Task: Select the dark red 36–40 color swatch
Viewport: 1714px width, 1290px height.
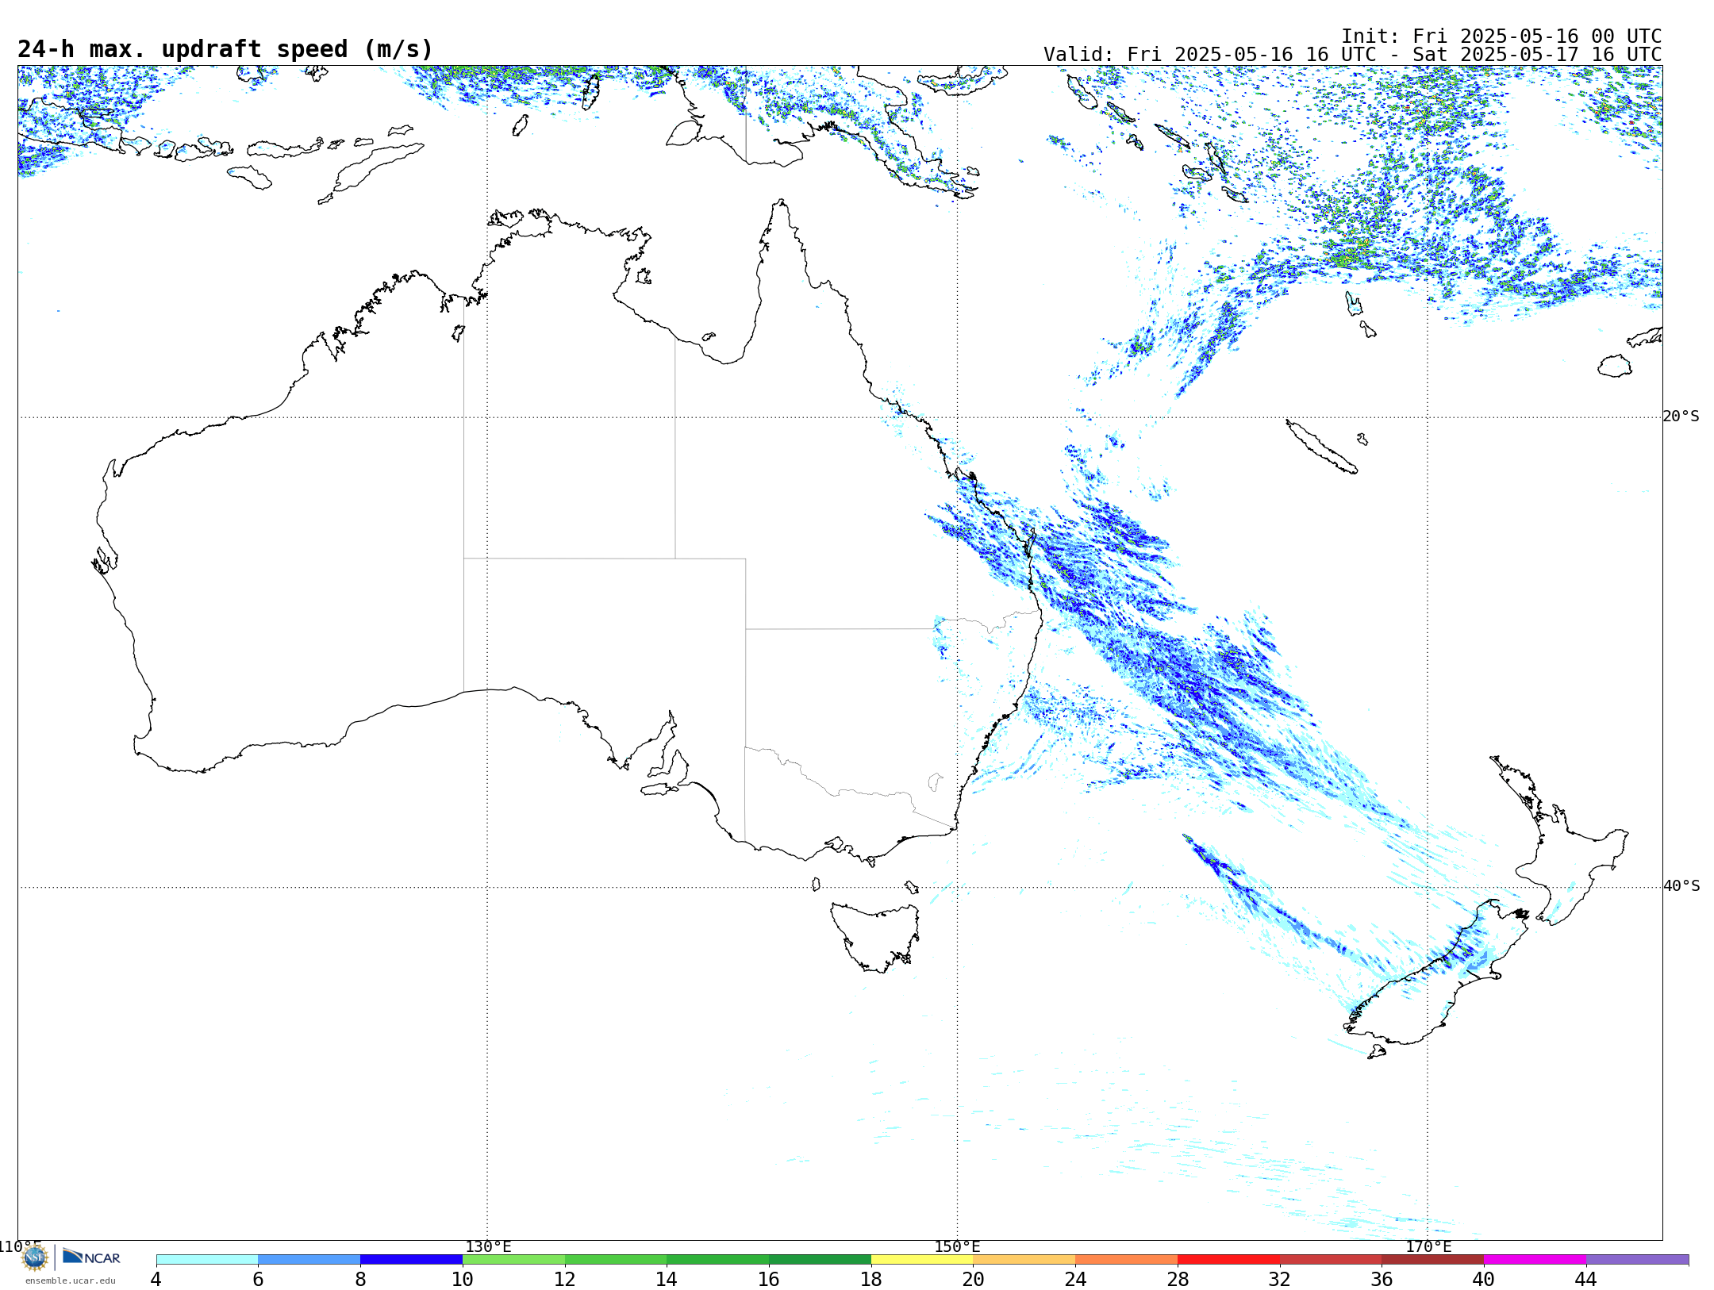Action: 1433,1259
